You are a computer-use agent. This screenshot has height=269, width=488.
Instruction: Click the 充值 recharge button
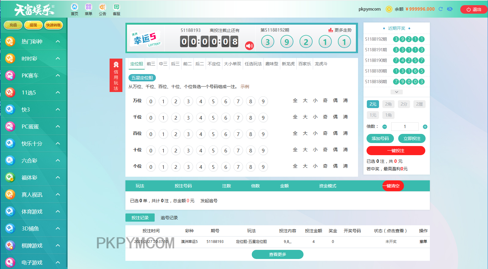[x=13, y=25]
